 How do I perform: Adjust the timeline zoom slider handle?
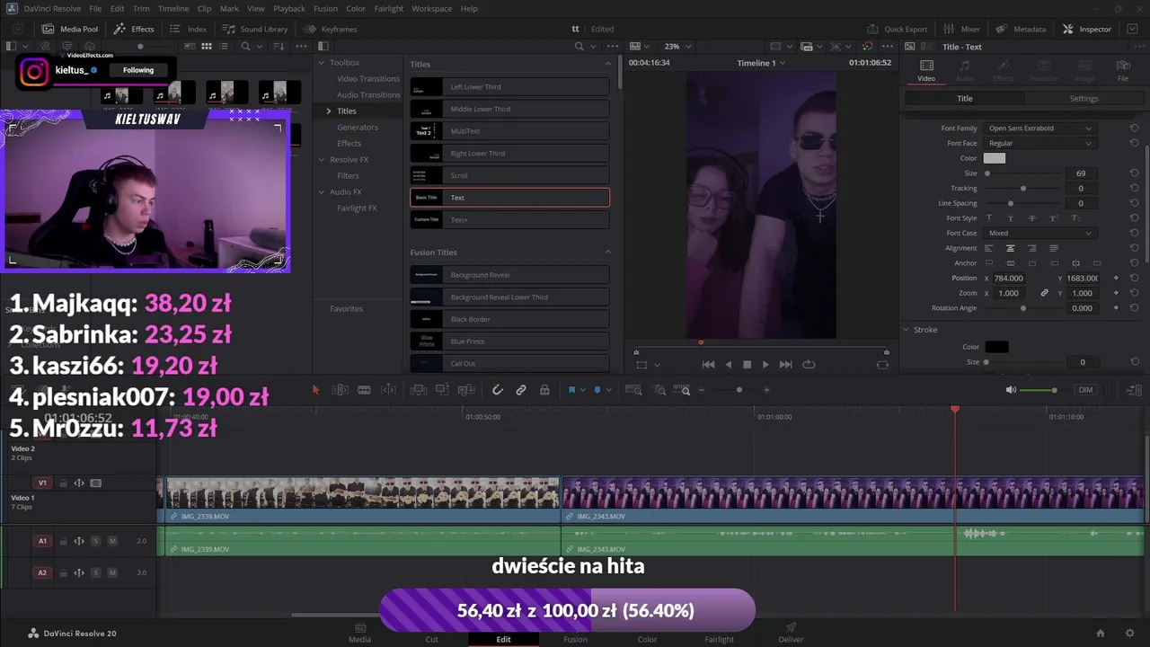click(739, 390)
